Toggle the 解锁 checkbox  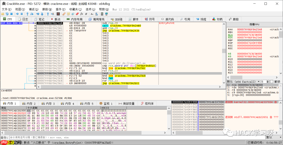[271, 82]
